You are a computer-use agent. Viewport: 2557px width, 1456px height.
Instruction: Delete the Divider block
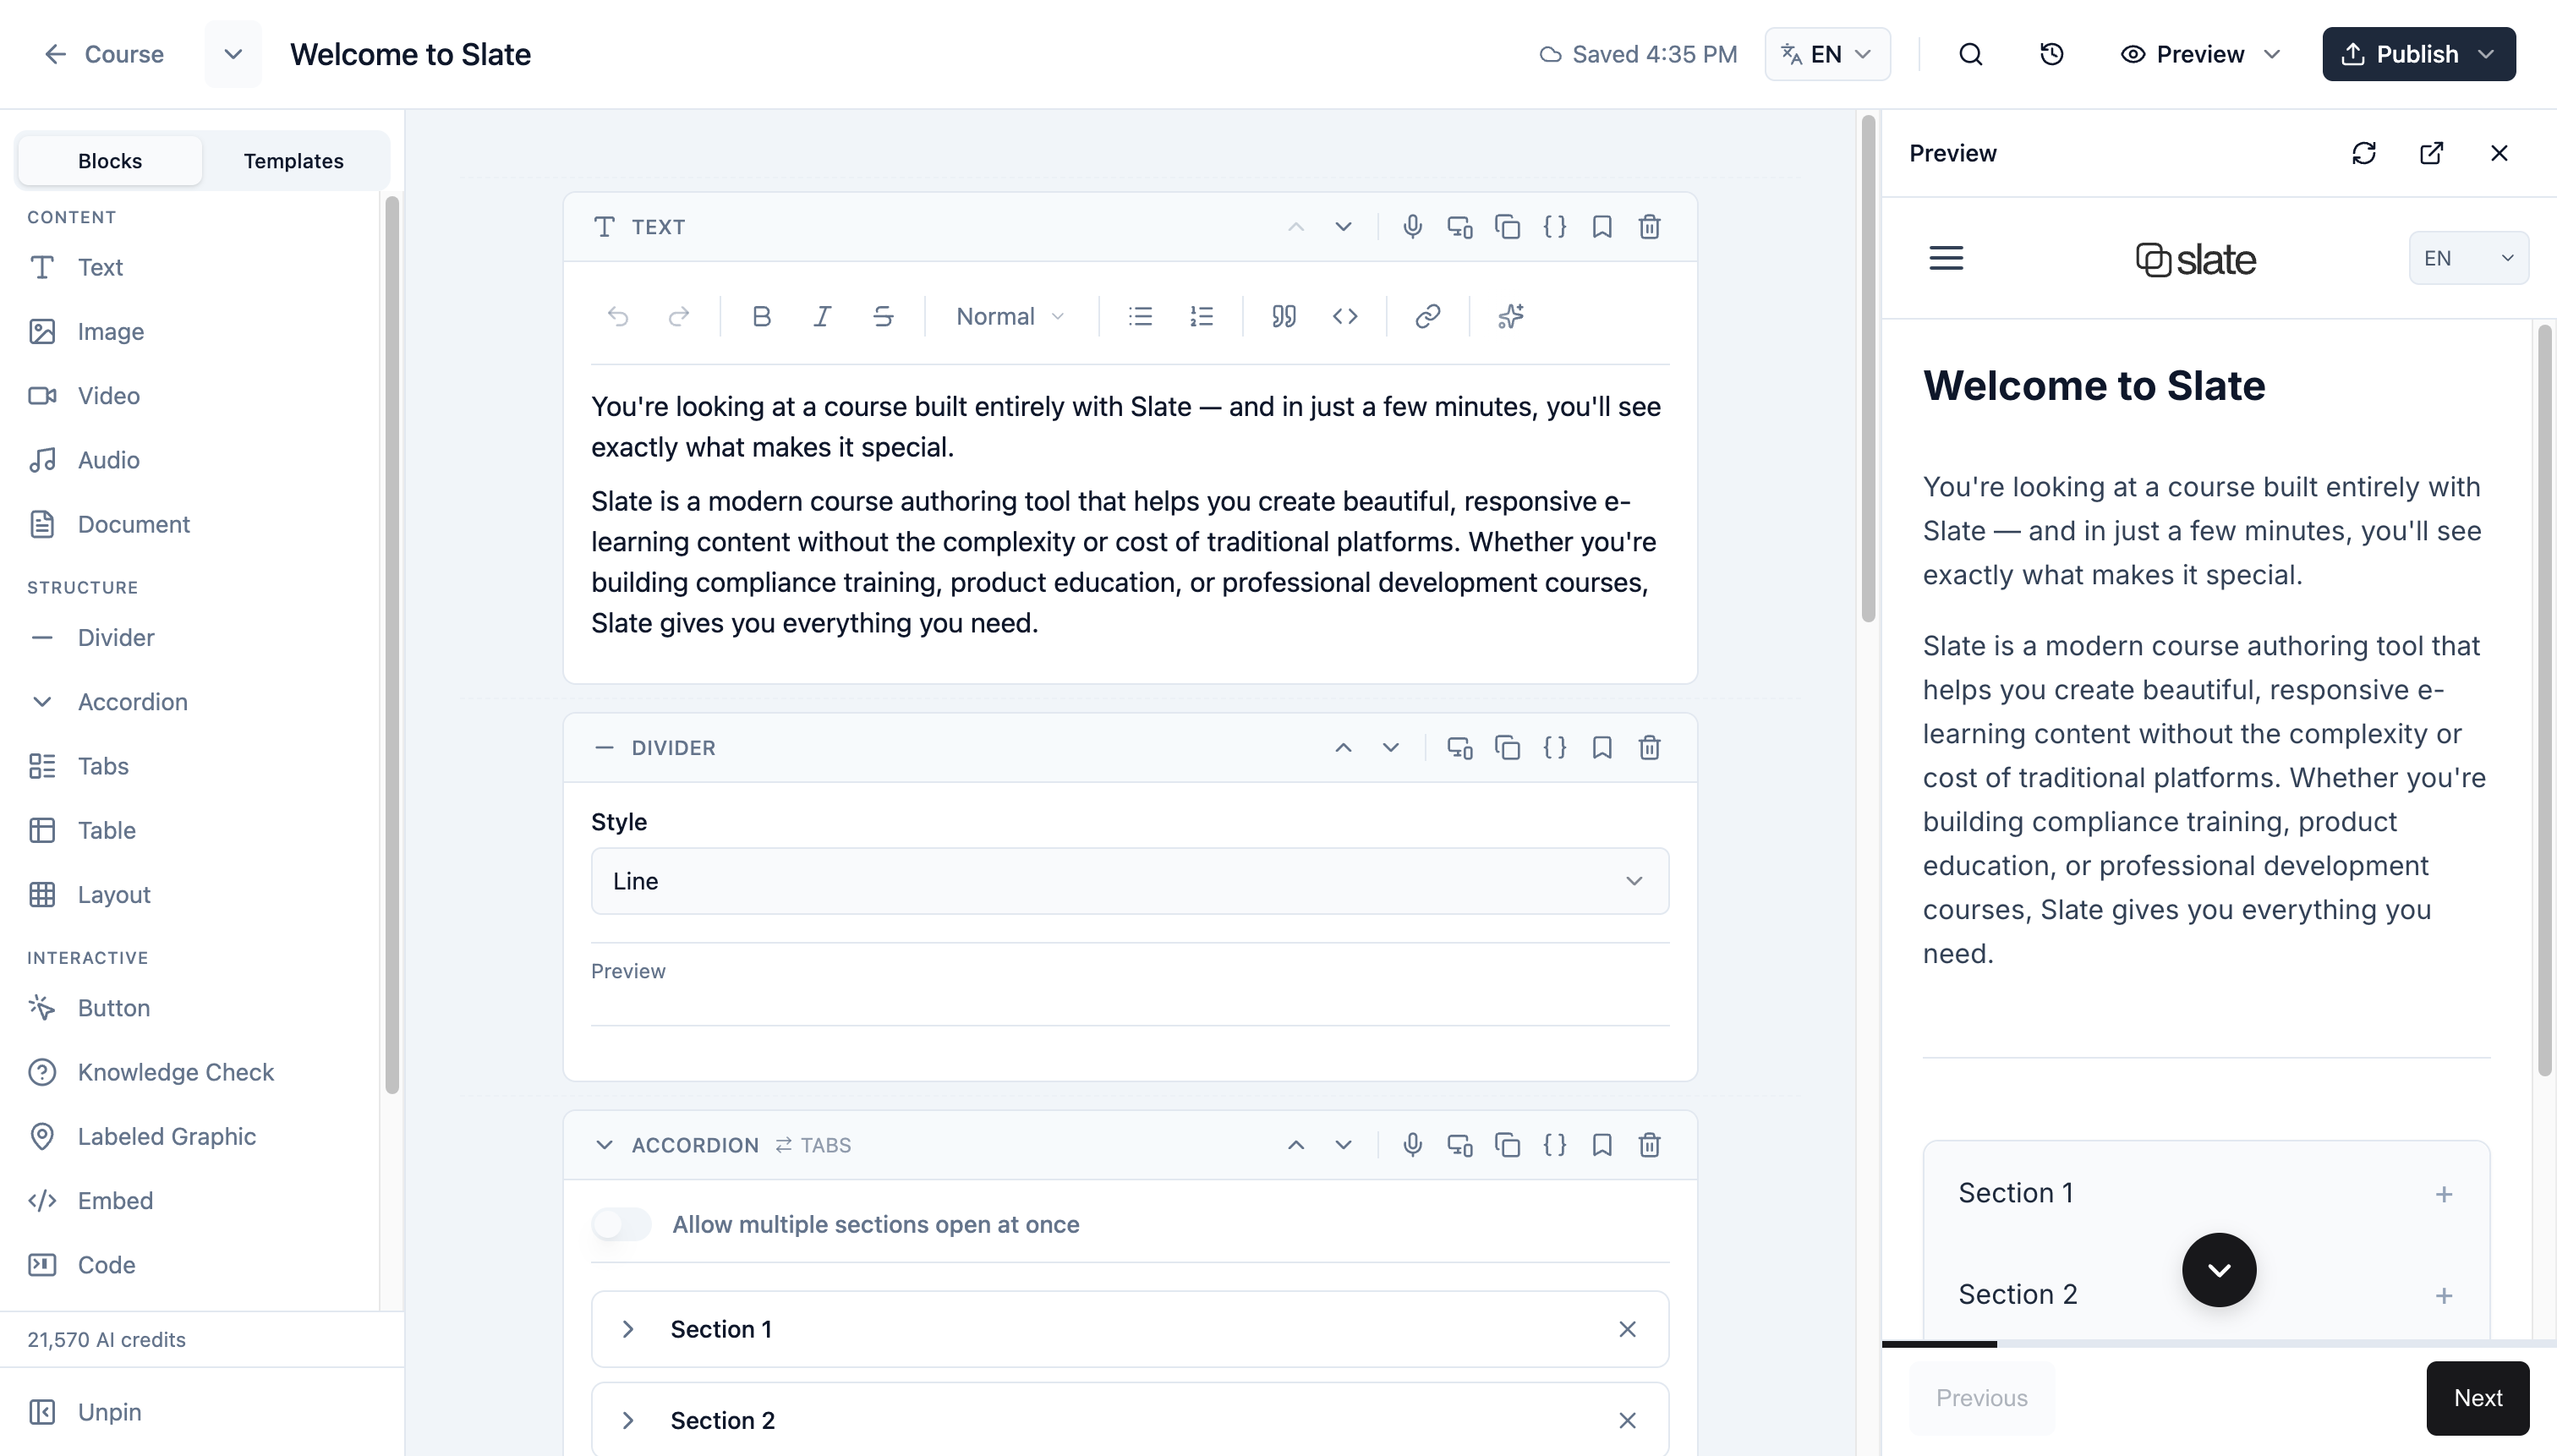click(x=1649, y=747)
